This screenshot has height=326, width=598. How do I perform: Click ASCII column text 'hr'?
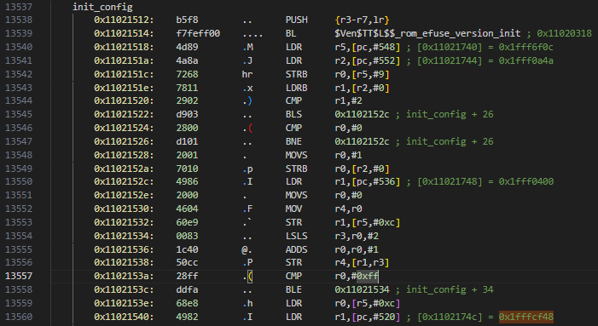coord(247,74)
